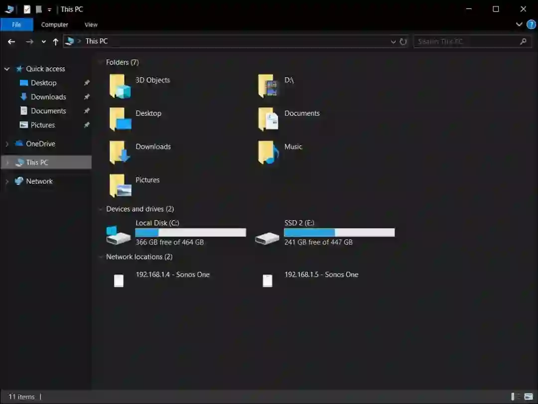Refresh the This PC view
This screenshot has height=404, width=538.
tap(403, 41)
